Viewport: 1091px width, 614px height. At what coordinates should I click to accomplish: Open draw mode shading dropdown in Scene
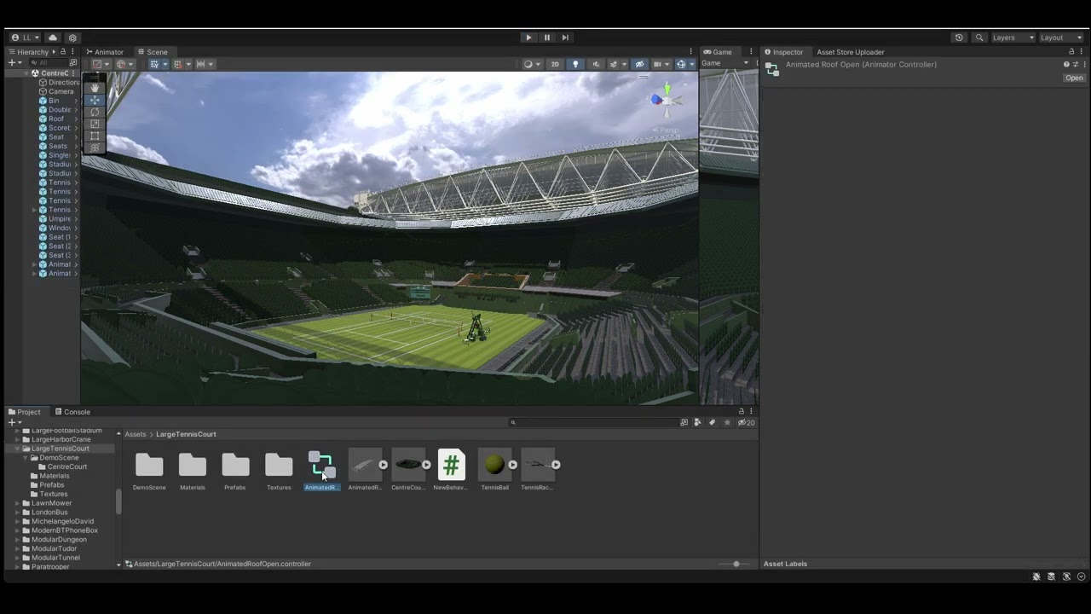(532, 64)
